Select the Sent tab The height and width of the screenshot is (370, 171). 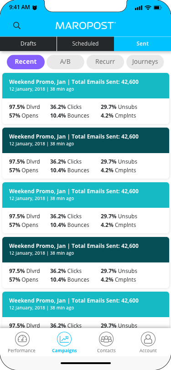pos(142,44)
